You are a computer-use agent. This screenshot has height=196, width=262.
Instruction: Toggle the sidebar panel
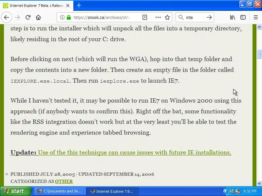coord(243,17)
